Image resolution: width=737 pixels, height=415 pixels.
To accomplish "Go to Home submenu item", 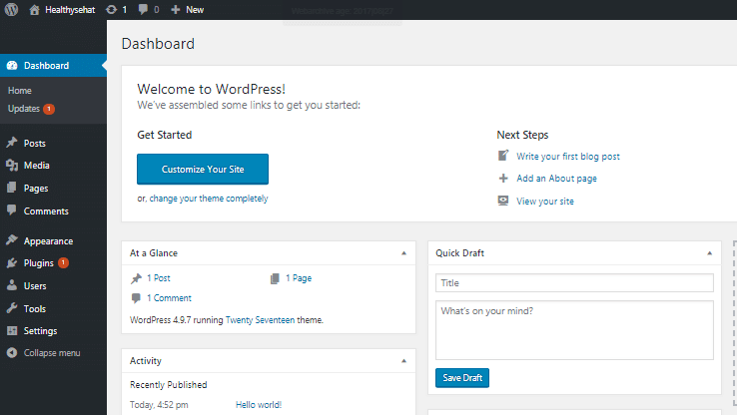I will (x=20, y=91).
